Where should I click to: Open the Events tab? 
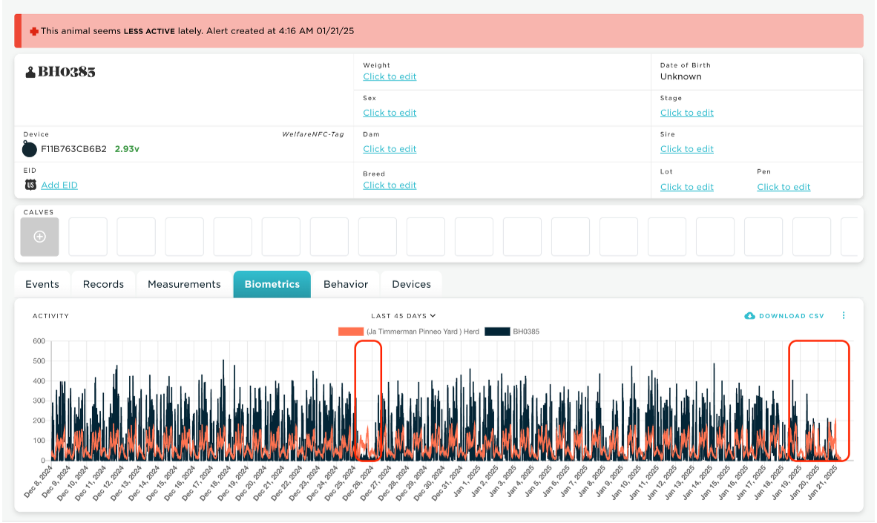(42, 284)
